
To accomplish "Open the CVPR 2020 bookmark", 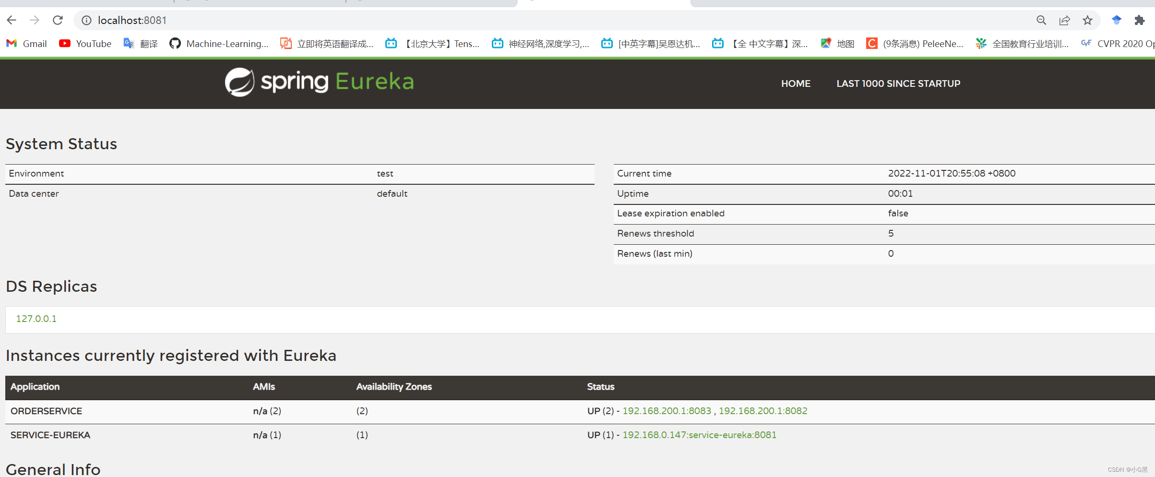I will pos(1117,44).
